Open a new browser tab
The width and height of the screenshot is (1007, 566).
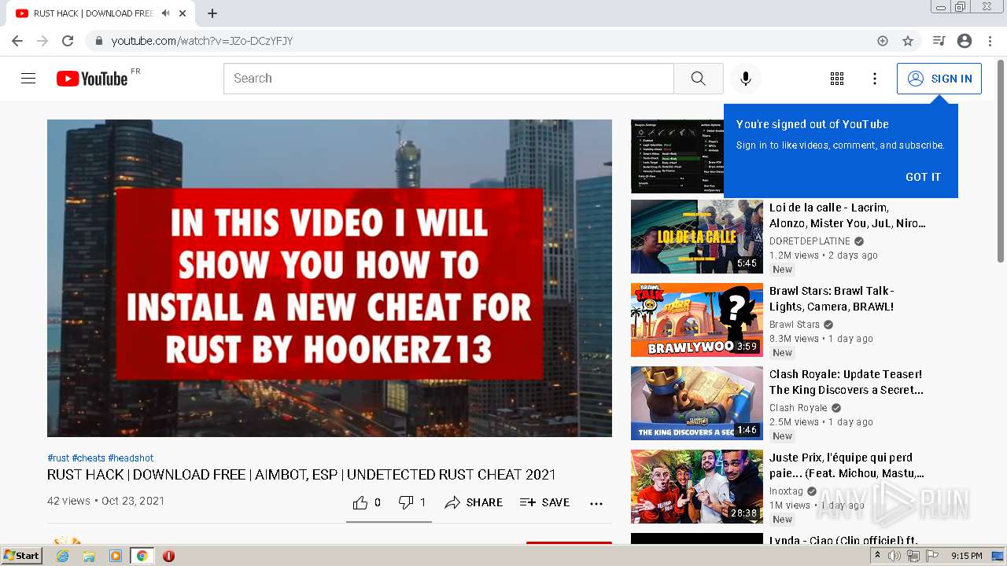212,13
